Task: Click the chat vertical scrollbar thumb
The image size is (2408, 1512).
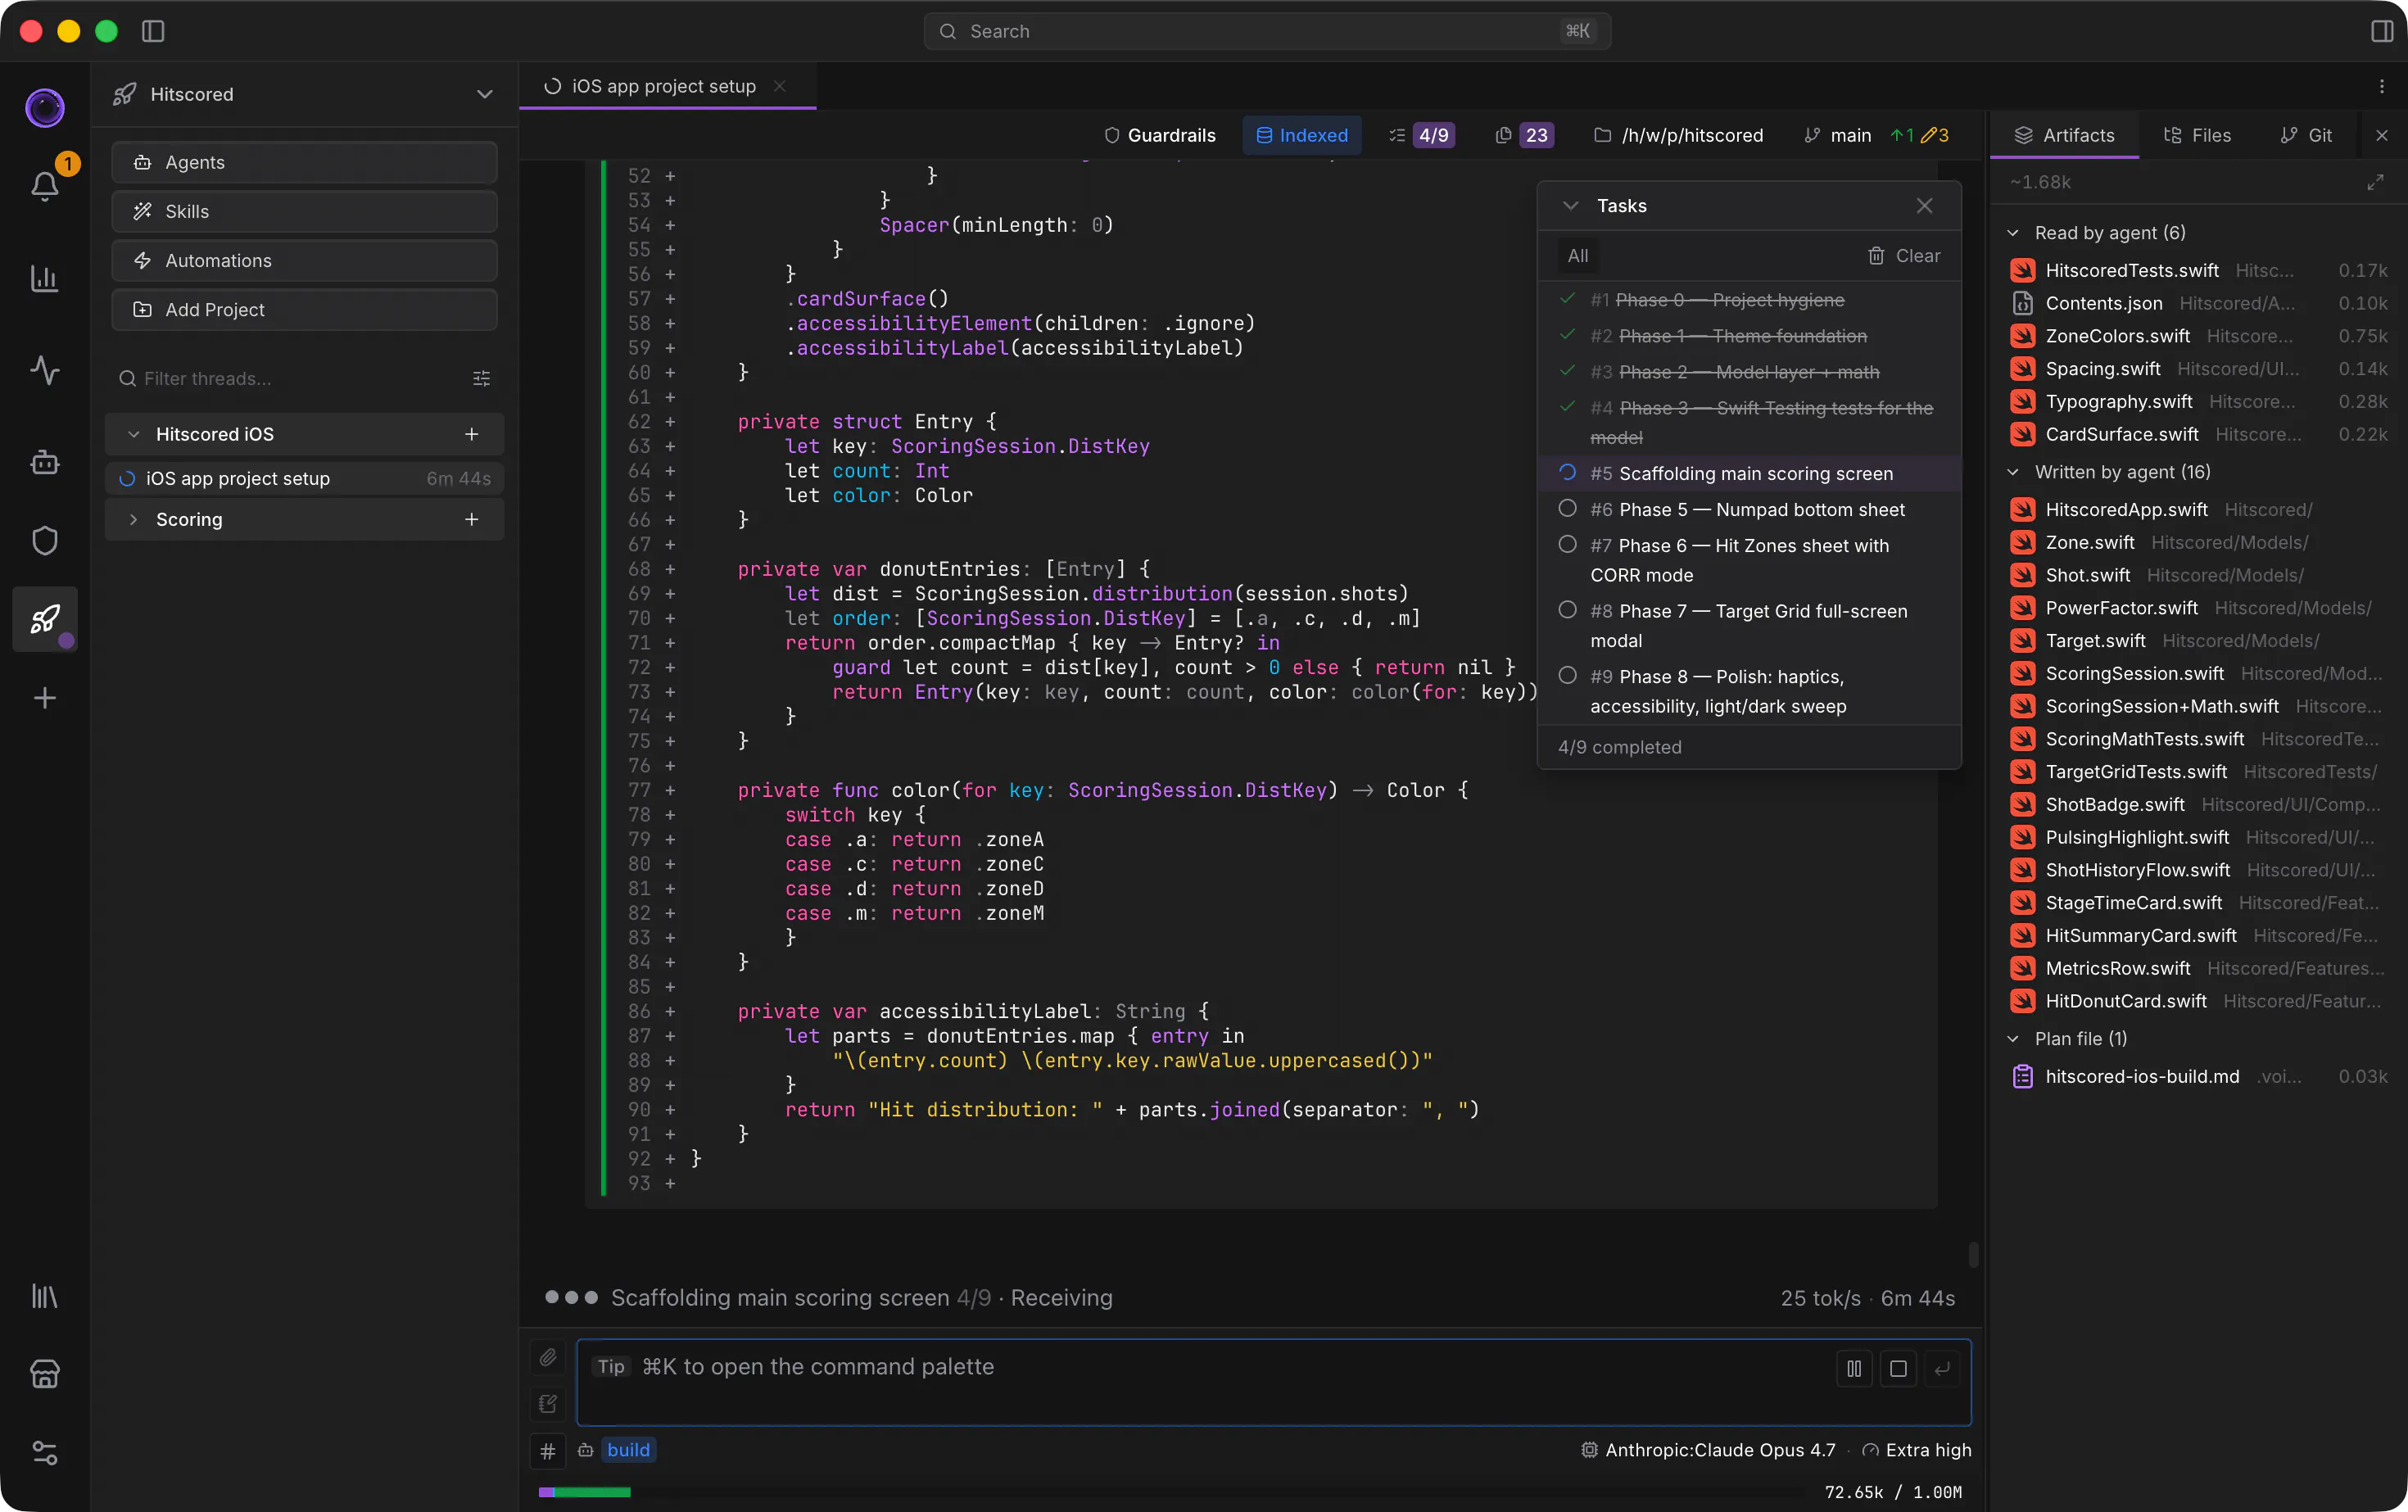Action: click(x=1973, y=1254)
